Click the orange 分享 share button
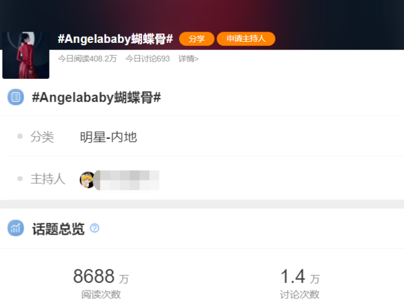 click(197, 39)
